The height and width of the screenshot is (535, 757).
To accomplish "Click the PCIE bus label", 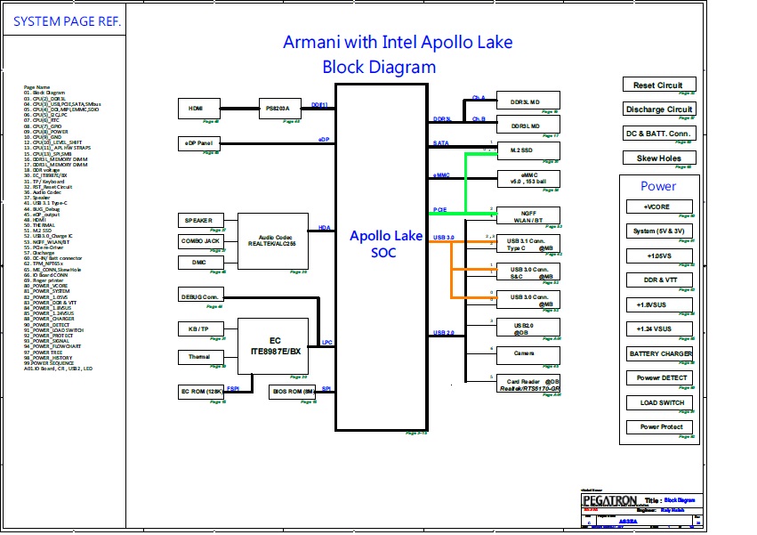I will coord(439,210).
